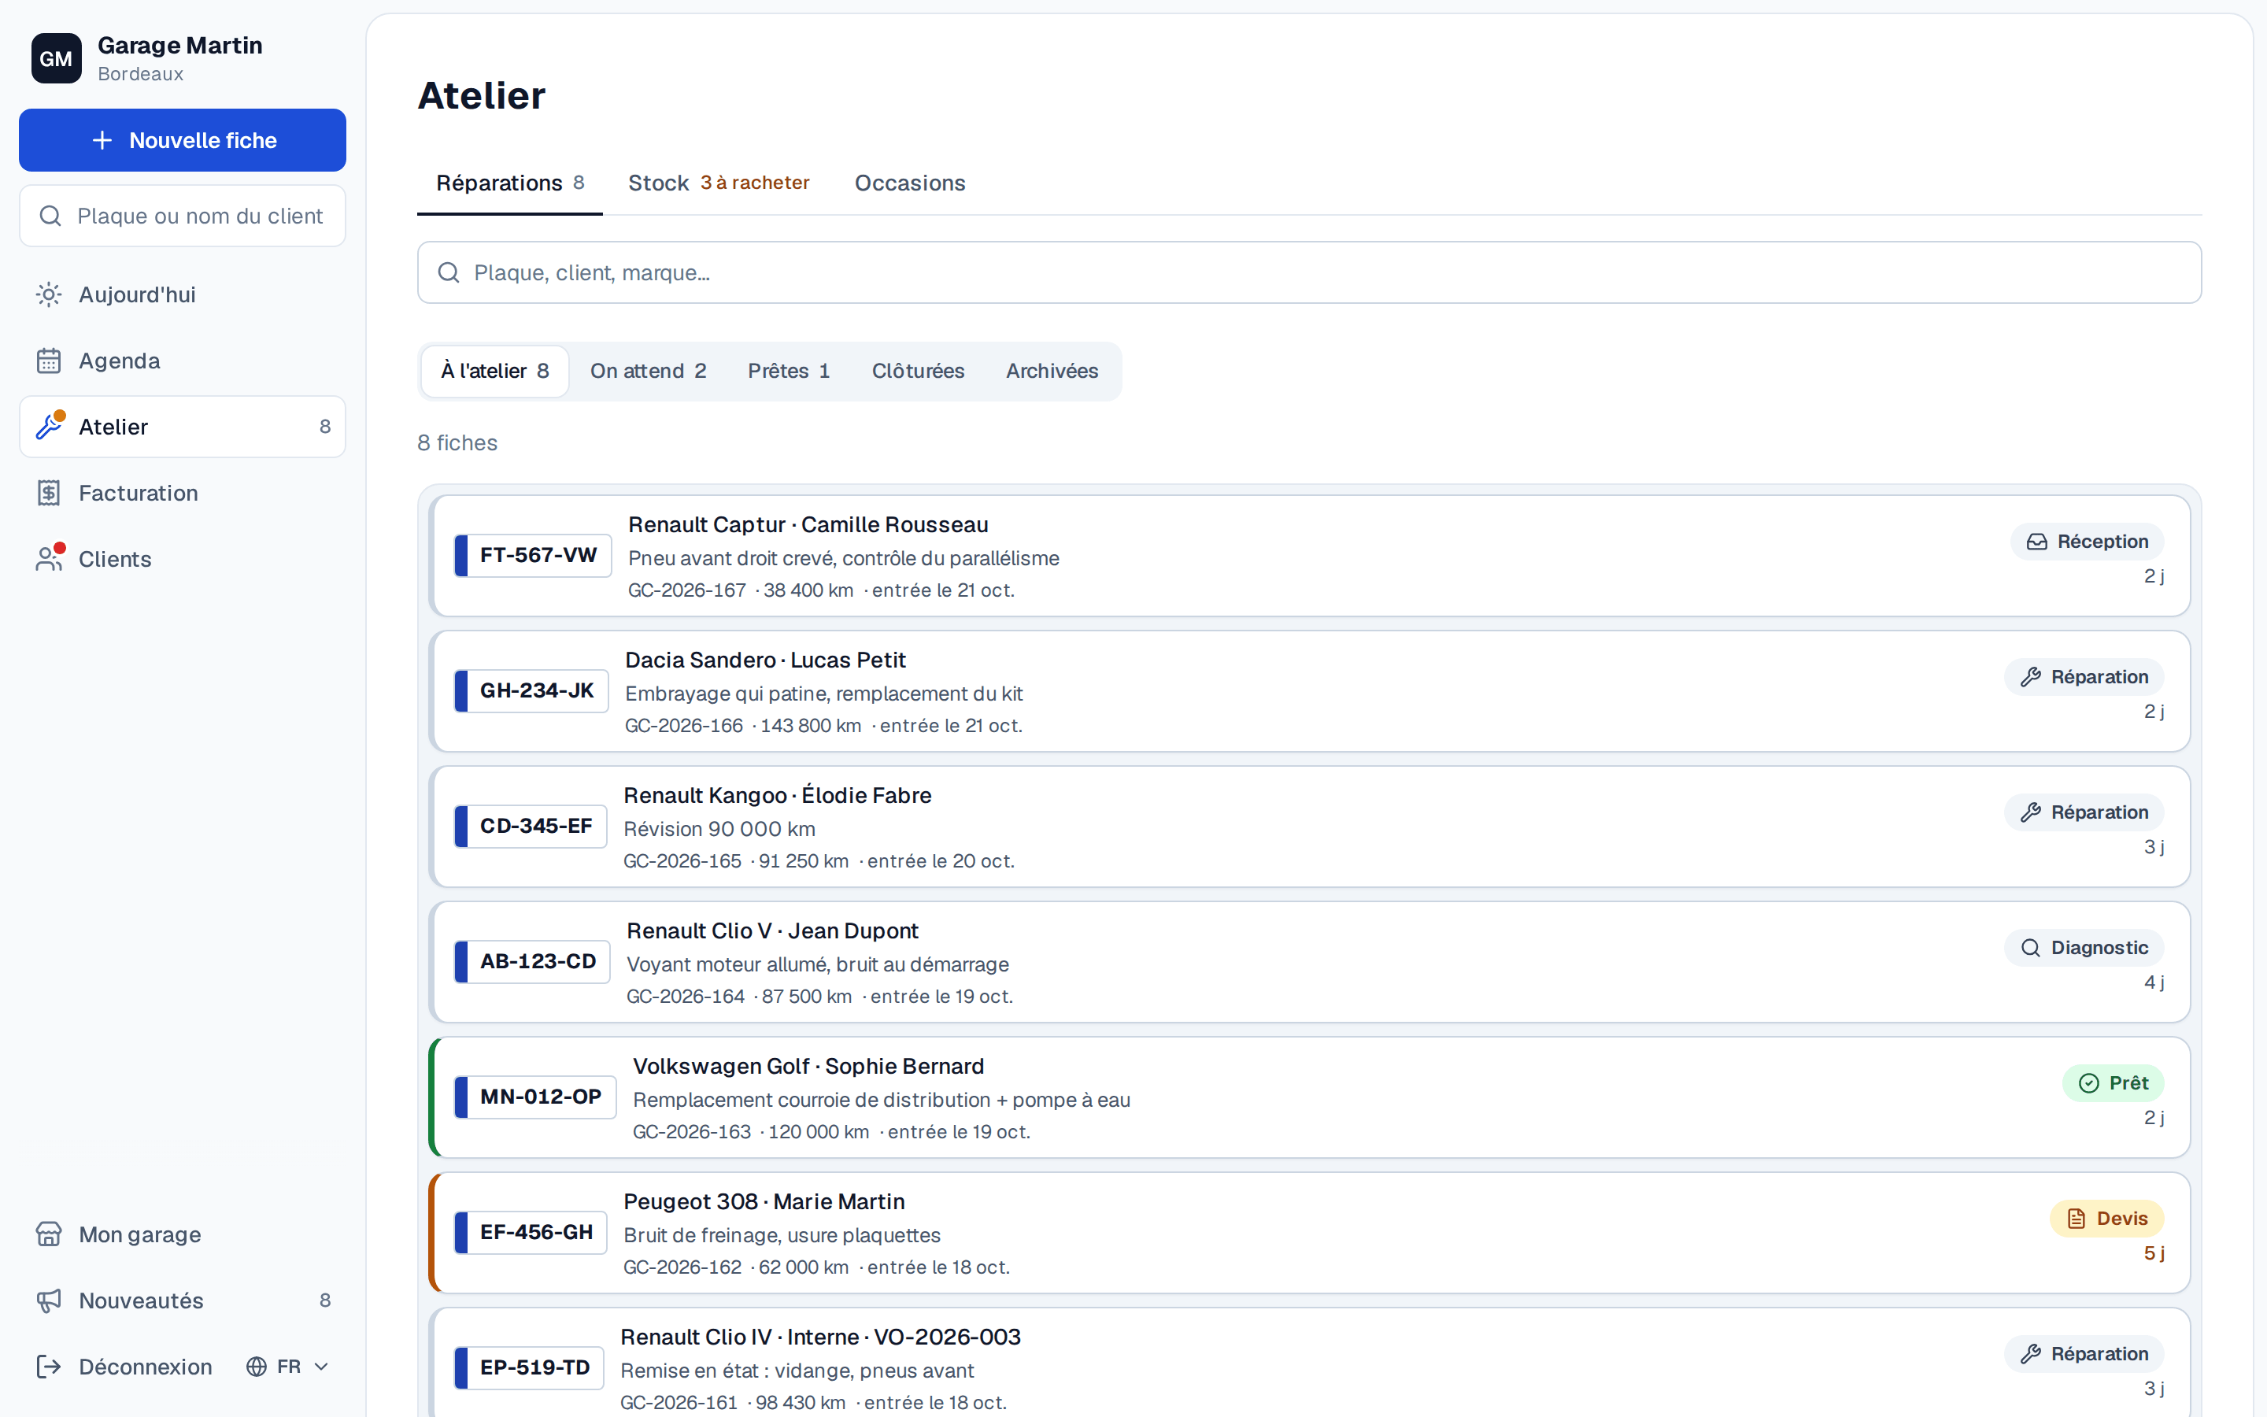Click the GM garage logo
This screenshot has width=2267, height=1417.
[56, 58]
